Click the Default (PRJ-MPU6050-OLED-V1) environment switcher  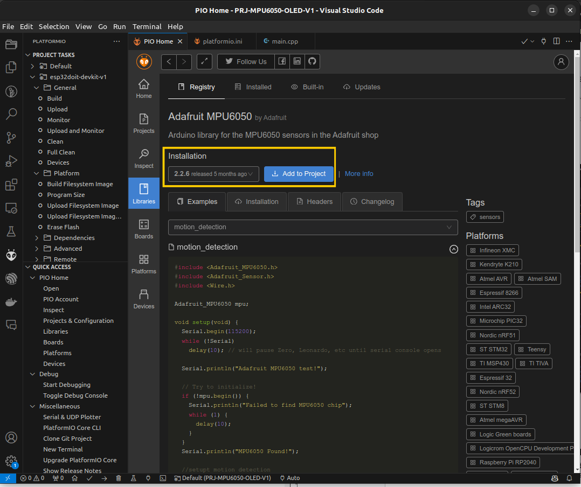click(x=223, y=478)
